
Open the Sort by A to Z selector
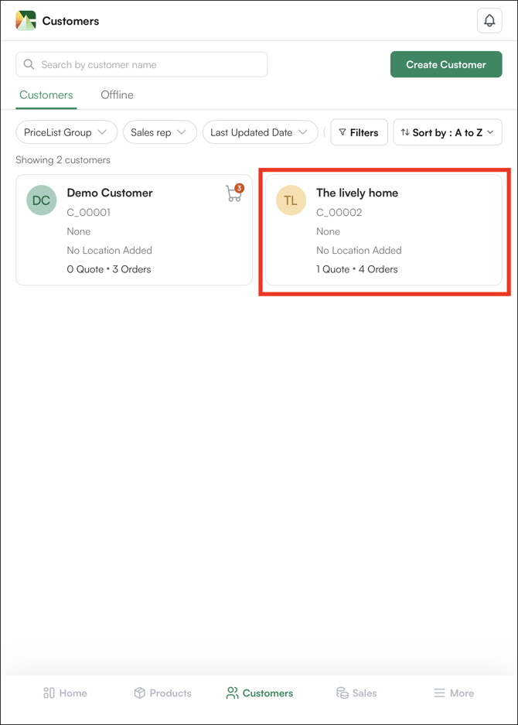click(448, 132)
